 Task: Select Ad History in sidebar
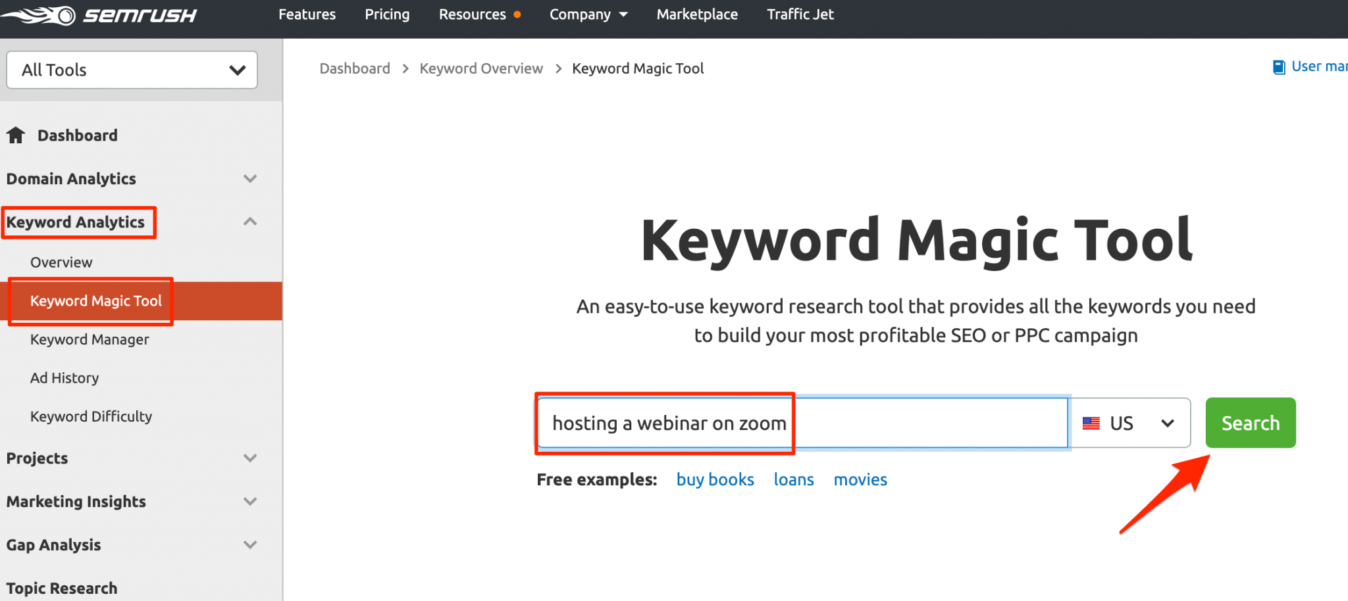(x=65, y=378)
